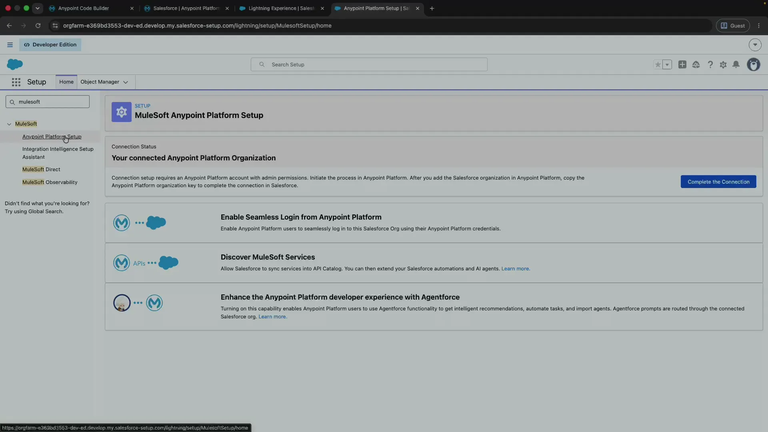Screen dimensions: 768x432
Task: Open the help question mark icon
Action: [x=710, y=64]
